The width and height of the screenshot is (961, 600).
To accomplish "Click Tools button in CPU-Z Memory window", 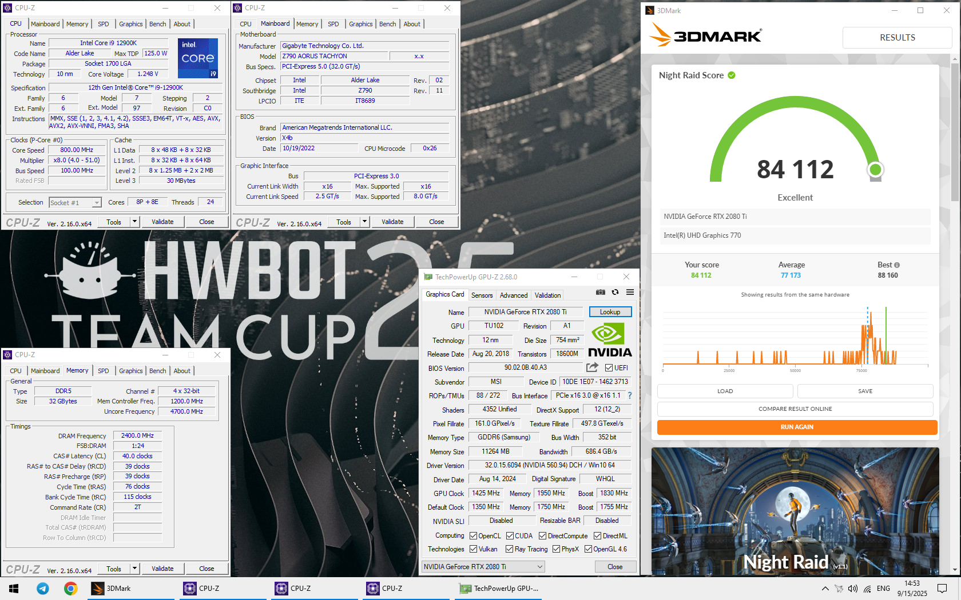I will pos(114,569).
